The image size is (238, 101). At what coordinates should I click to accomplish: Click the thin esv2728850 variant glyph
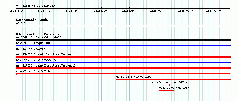click(x=161, y=85)
